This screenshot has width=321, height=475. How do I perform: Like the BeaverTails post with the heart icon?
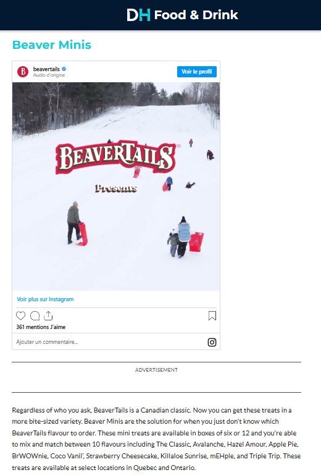[x=20, y=315]
